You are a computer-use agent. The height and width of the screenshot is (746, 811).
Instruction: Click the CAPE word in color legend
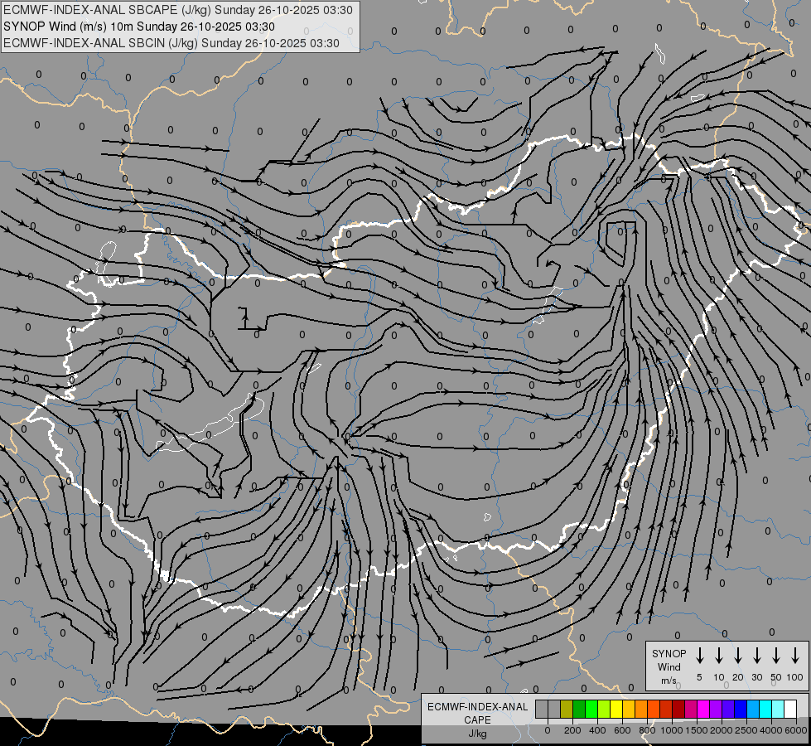pyautogui.click(x=477, y=720)
